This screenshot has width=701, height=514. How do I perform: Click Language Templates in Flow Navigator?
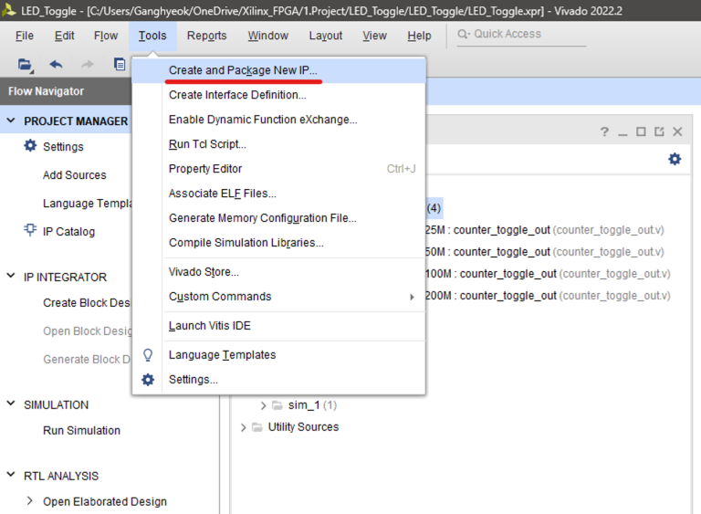point(88,204)
